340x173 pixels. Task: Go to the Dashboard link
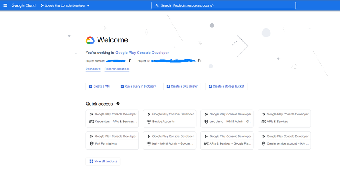pos(93,69)
